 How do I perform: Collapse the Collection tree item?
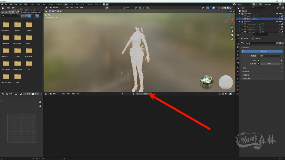point(240,14)
